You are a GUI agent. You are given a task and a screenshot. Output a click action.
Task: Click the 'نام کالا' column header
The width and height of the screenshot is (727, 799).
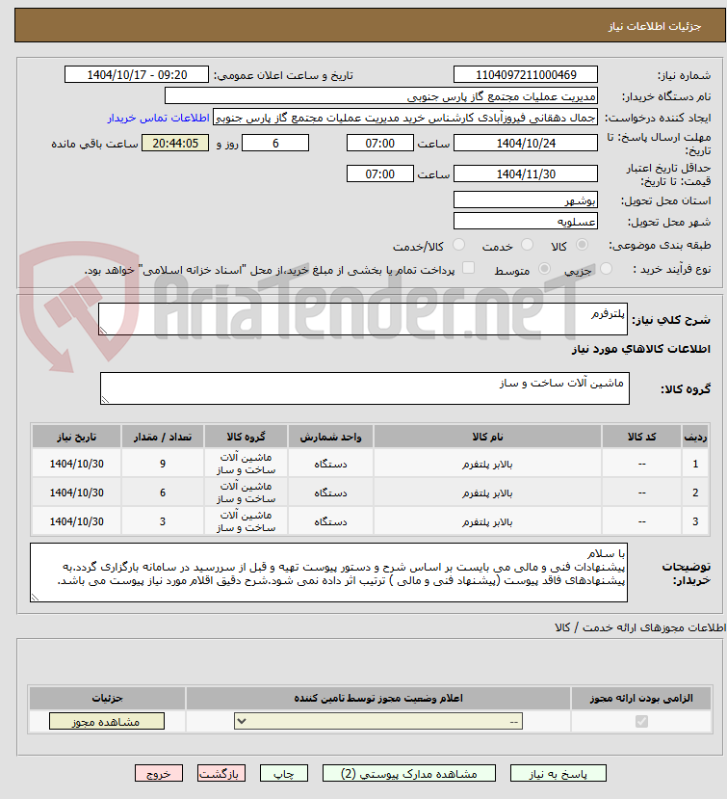(488, 437)
